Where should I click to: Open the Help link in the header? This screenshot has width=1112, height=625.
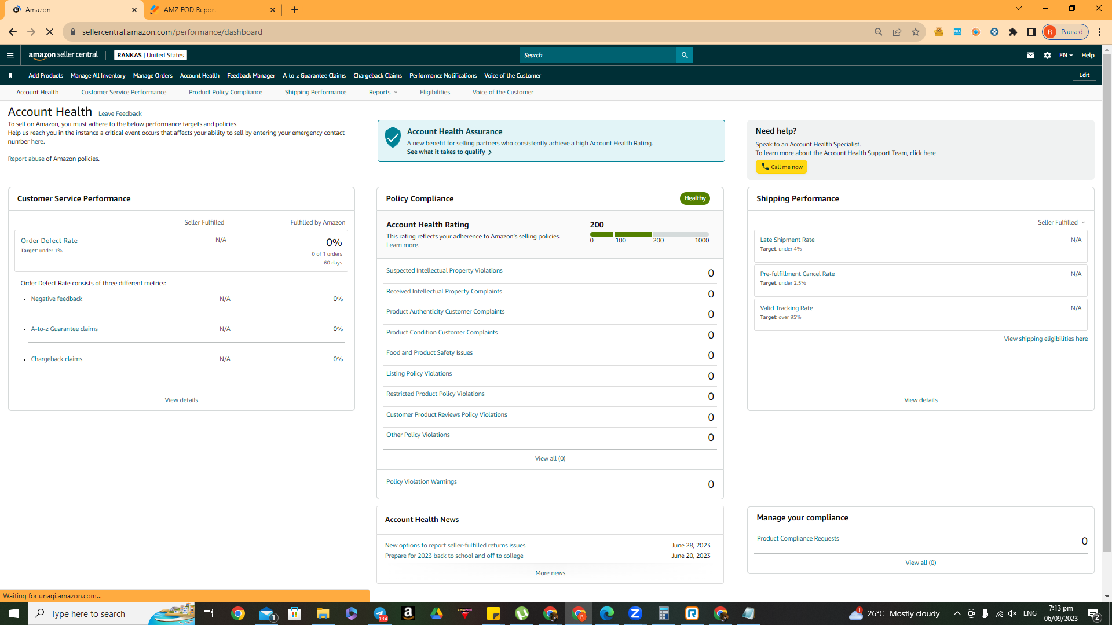(x=1088, y=56)
